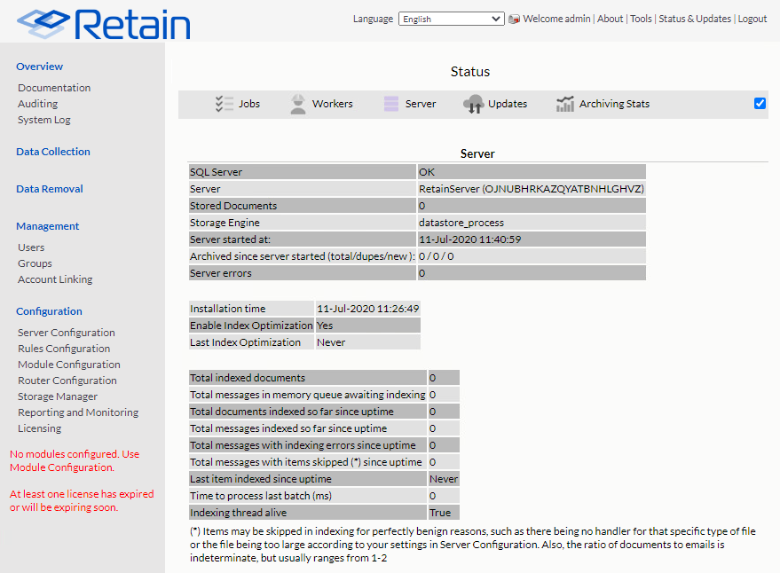Log out via the Logout link
This screenshot has height=573, width=780.
click(752, 19)
